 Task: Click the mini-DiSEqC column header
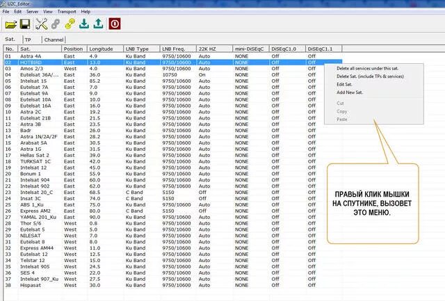pyautogui.click(x=250, y=49)
